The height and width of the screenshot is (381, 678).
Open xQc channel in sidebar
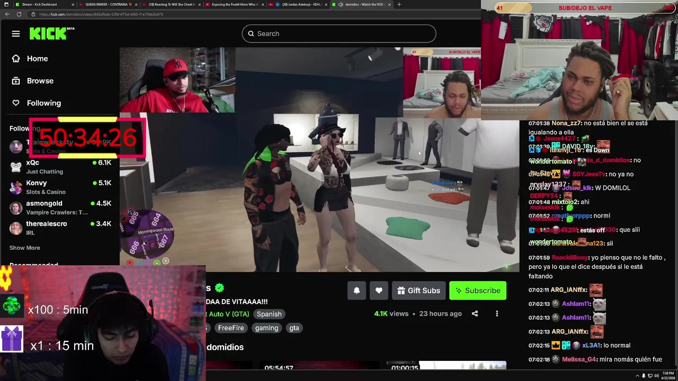point(60,167)
